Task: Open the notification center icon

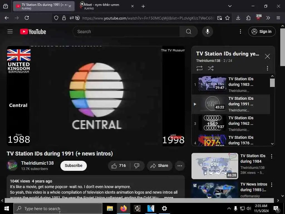Action: pos(276,209)
